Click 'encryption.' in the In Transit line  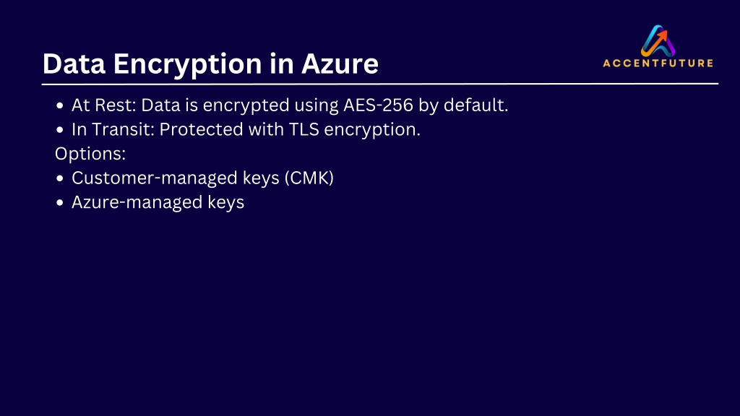[x=372, y=130]
